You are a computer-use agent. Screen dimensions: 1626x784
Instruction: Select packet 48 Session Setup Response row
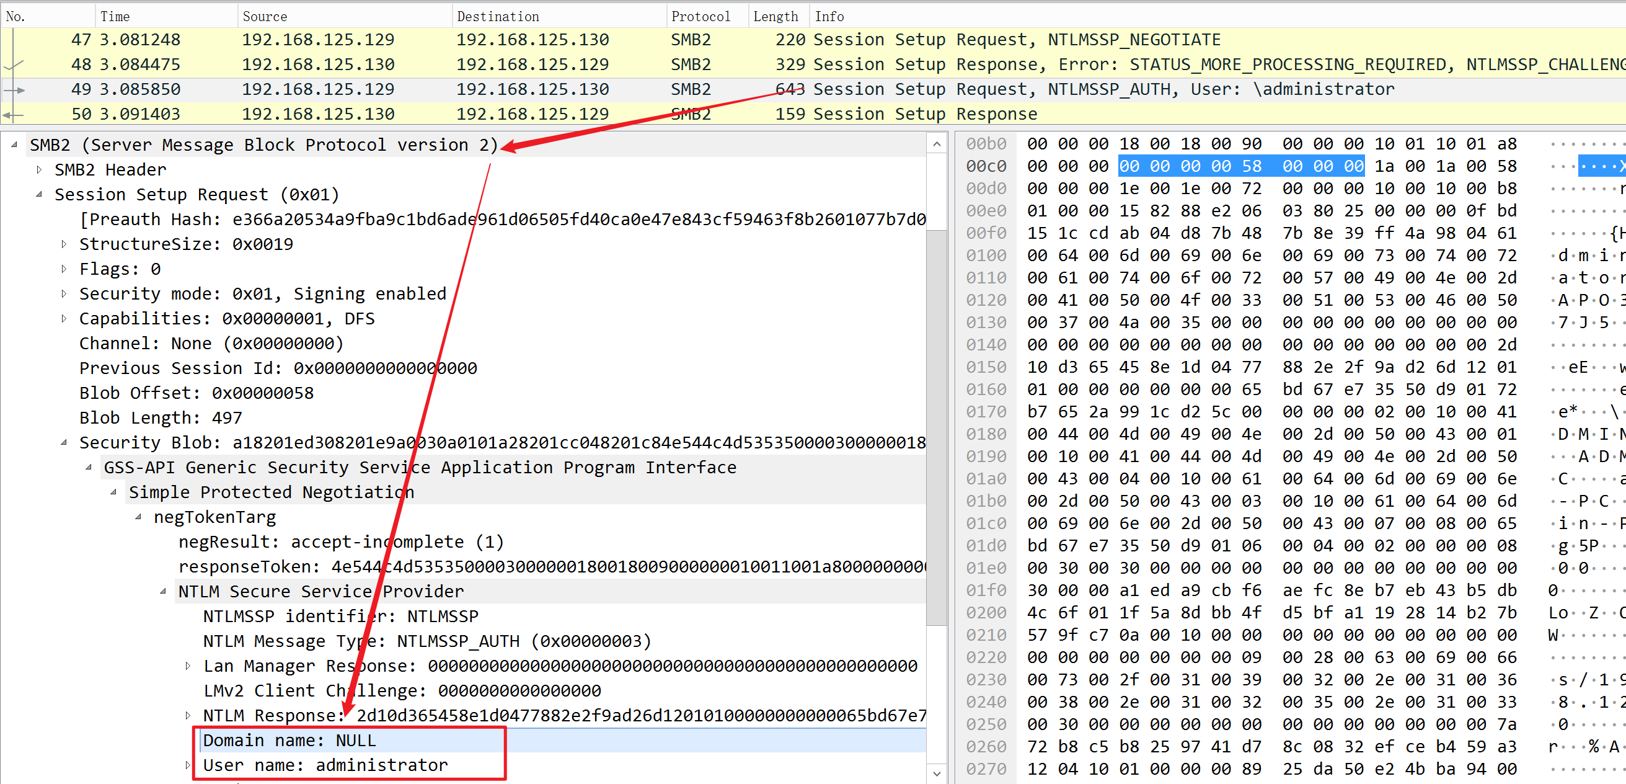[x=813, y=65]
